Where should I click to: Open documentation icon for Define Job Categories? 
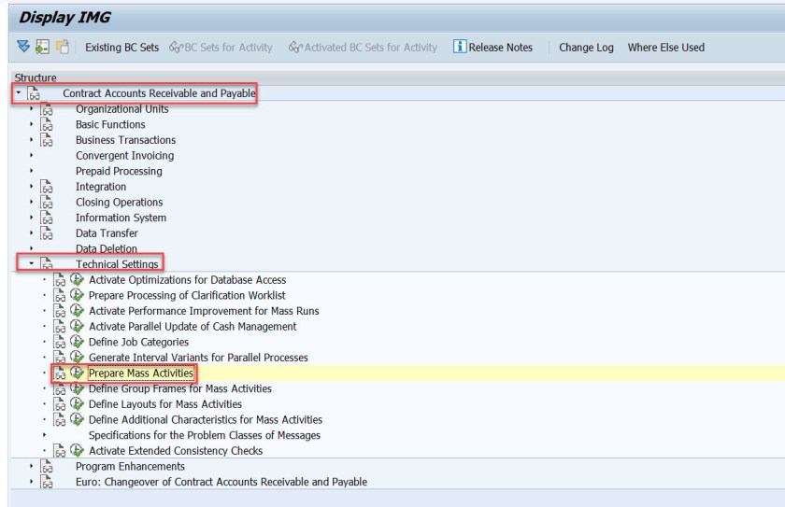point(60,343)
